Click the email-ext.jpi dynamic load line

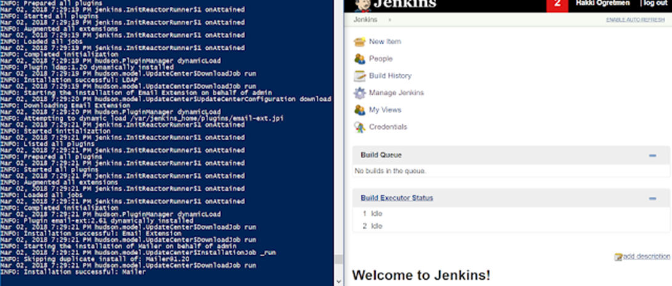tap(142, 119)
